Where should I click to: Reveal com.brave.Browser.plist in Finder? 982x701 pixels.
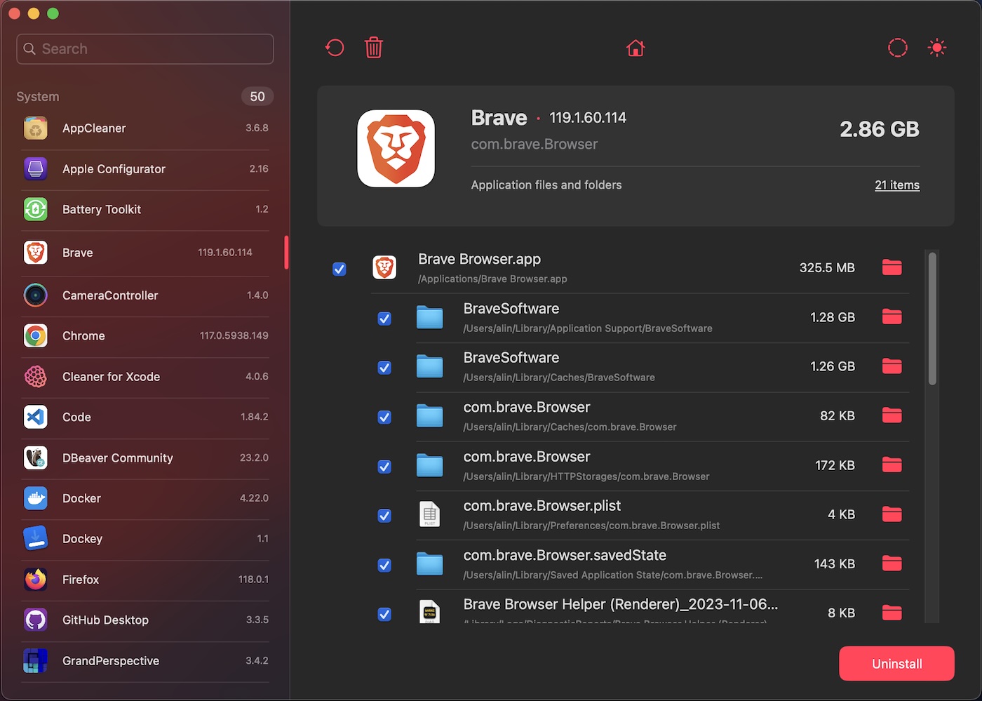click(892, 514)
